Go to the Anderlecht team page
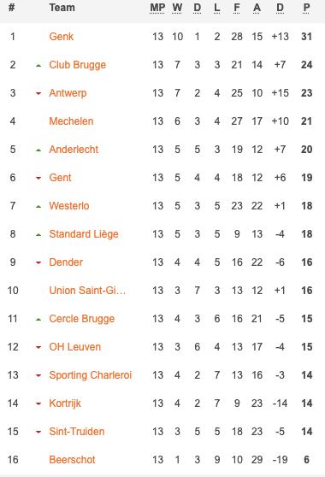The height and width of the screenshot is (477, 325). pos(74,150)
